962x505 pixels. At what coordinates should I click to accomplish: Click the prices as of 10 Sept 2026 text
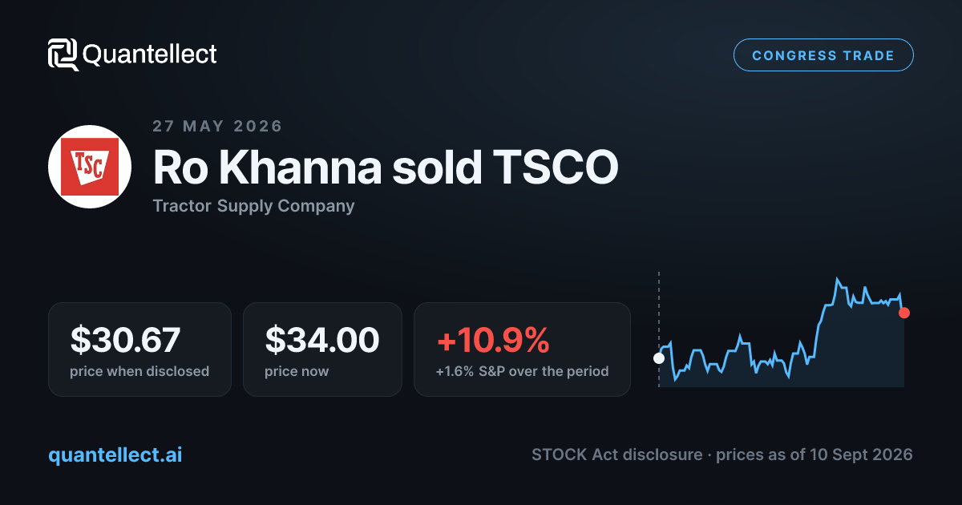coord(814,454)
